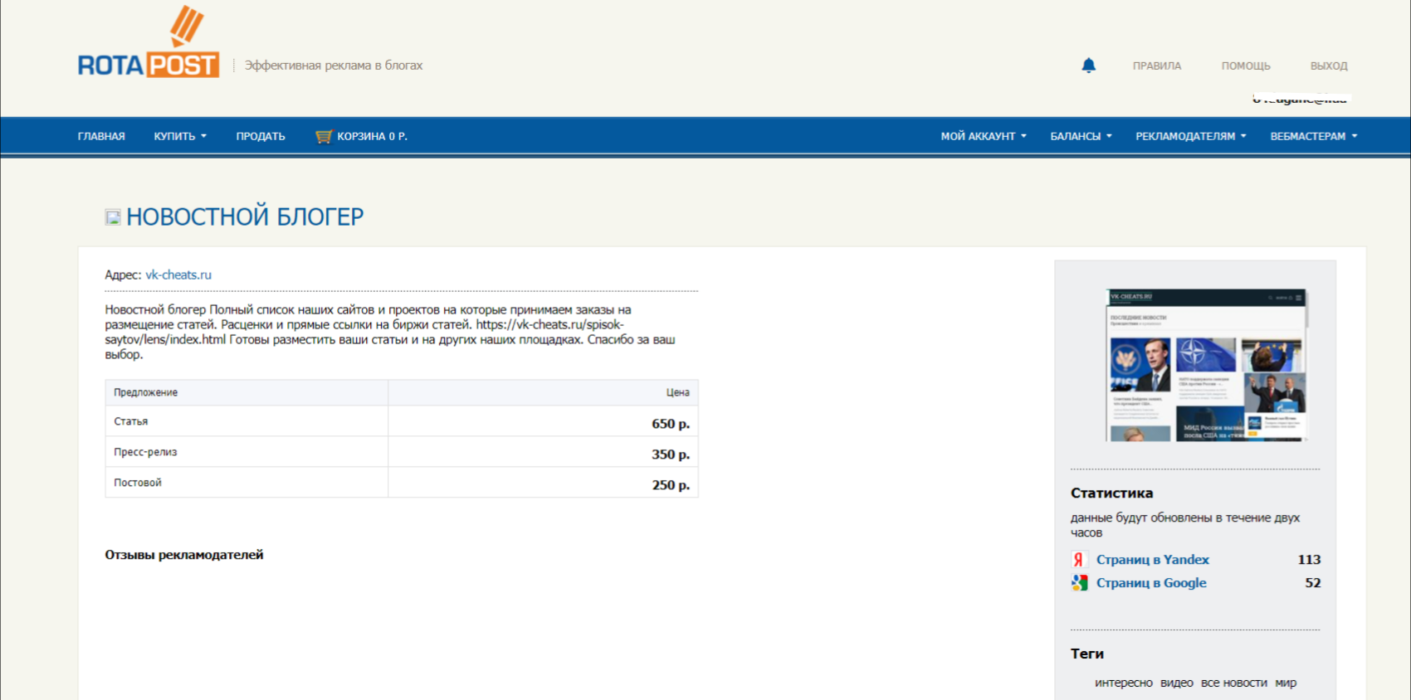
Task: Click the image icon beside Новостной блогер title
Action: coord(113,217)
